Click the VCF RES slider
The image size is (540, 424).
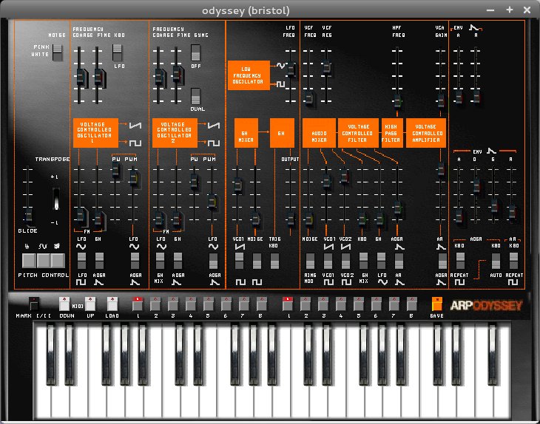coord(326,66)
